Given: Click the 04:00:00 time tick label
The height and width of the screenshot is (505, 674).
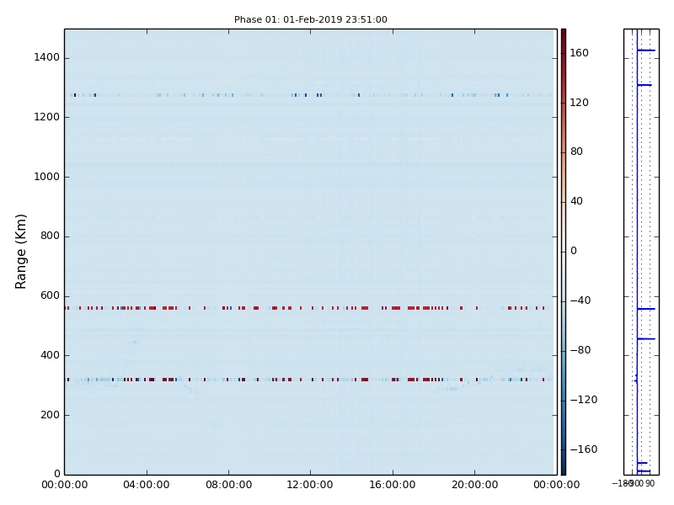Looking at the screenshot, I should click(x=146, y=485).
